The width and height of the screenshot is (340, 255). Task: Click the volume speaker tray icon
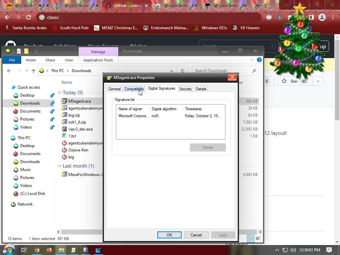293,250
